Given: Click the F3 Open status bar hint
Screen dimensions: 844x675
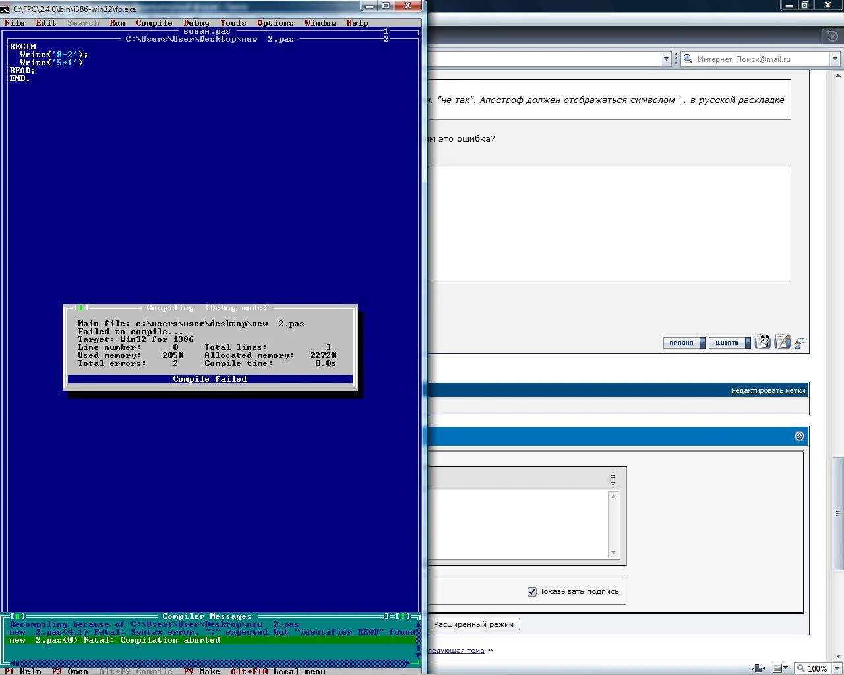Looking at the screenshot, I should click(70, 671).
